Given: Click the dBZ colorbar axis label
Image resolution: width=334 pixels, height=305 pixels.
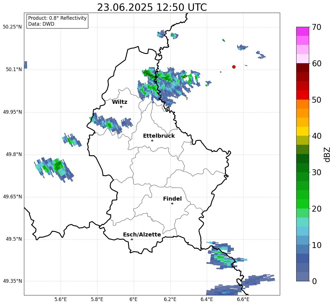Looking at the screenshot, I should pyautogui.click(x=327, y=154).
